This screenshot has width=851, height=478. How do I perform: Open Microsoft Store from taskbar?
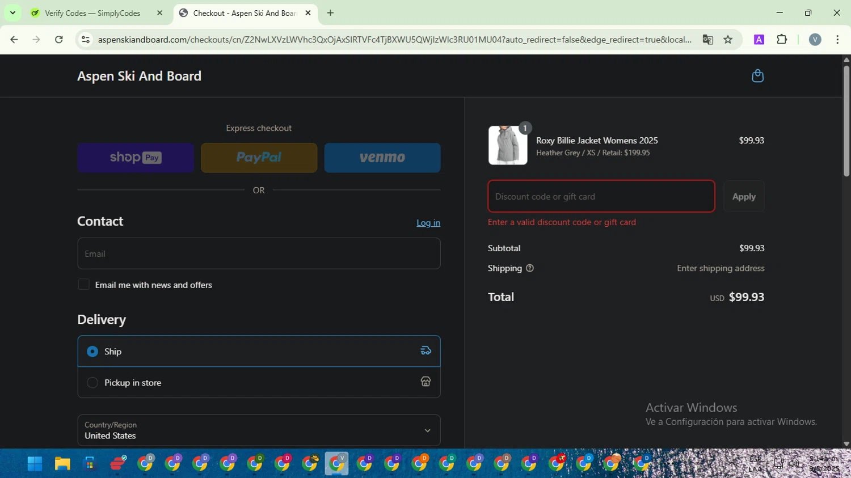[x=90, y=464]
